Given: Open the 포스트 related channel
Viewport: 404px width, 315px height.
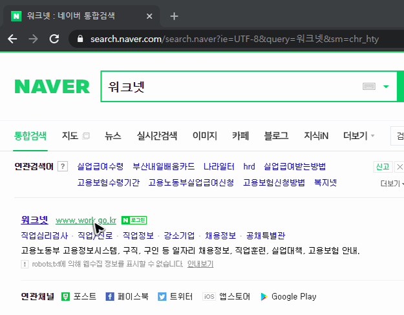Looking at the screenshot, I should pyautogui.click(x=79, y=297).
